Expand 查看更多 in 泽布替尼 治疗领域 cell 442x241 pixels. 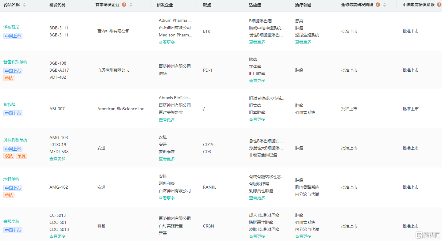[303, 42]
